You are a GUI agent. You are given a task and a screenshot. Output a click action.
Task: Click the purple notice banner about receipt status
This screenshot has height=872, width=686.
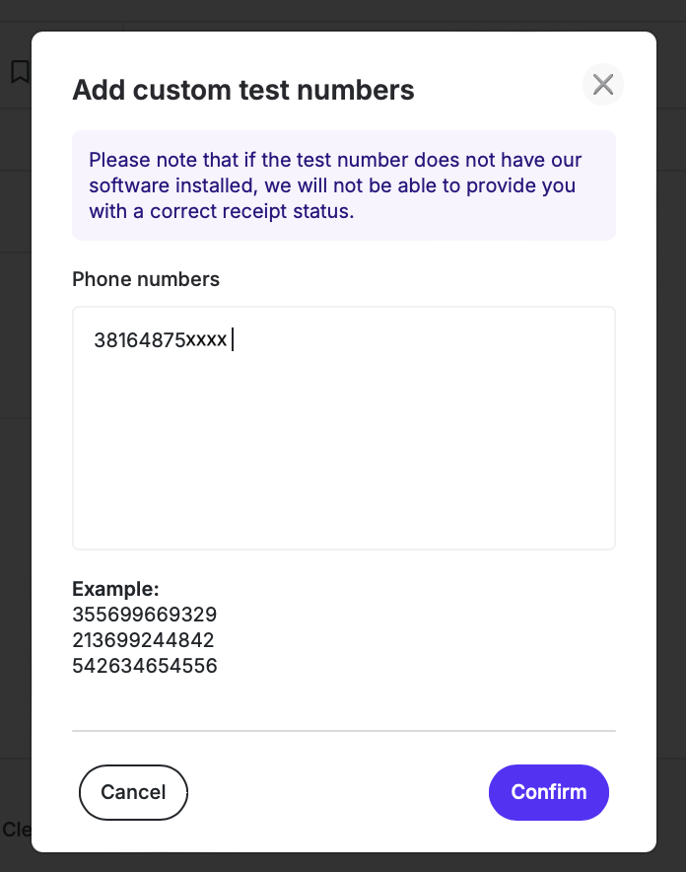tap(344, 185)
